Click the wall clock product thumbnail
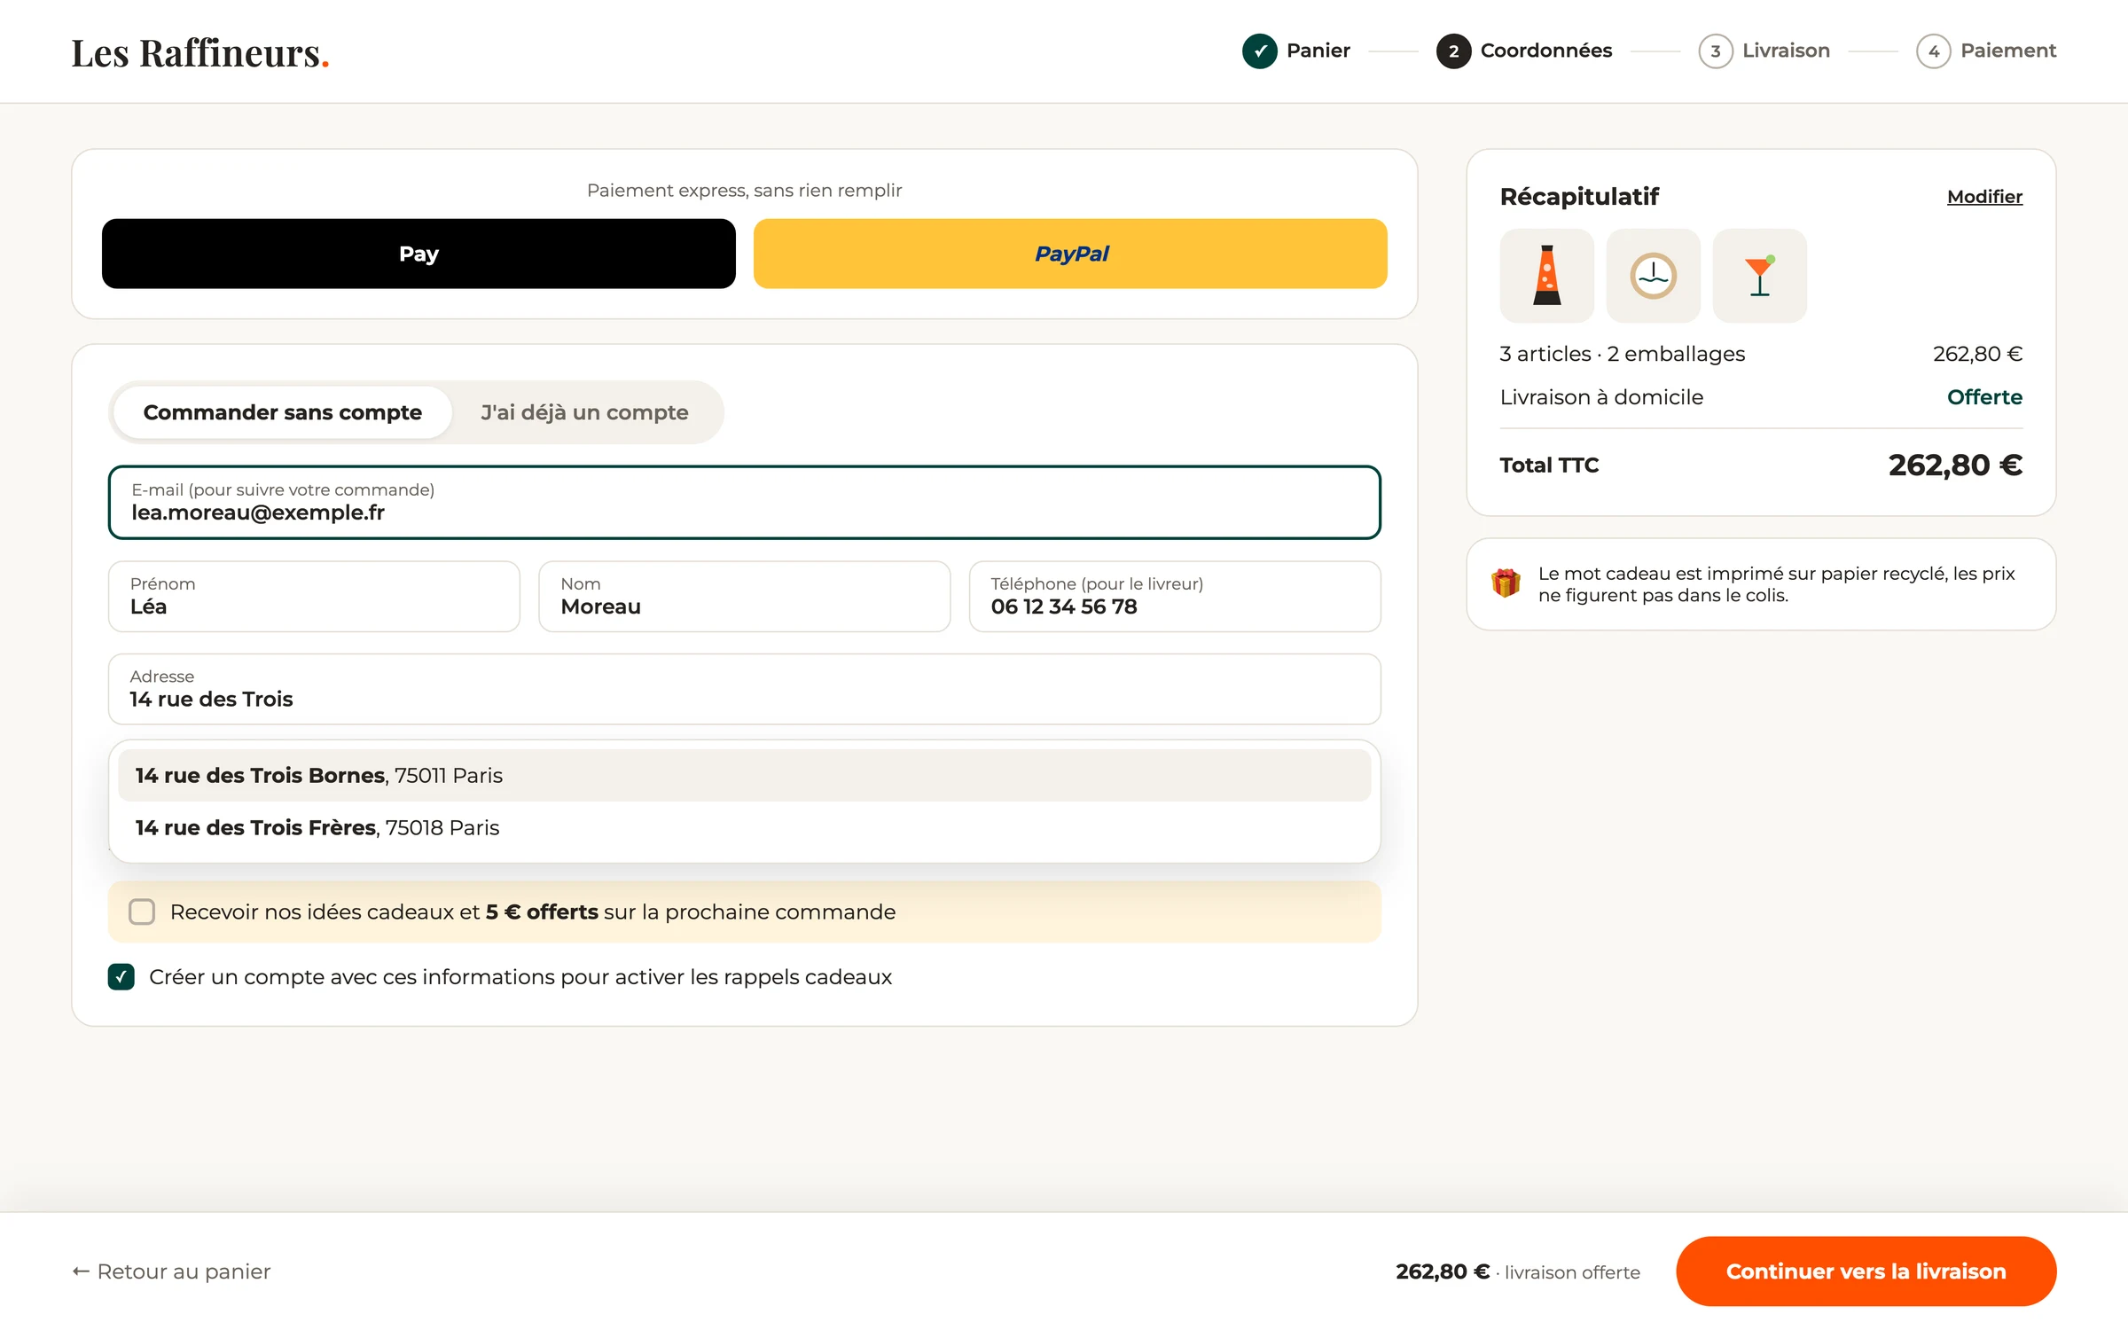Viewport: 2128px width, 1330px height. 1653,276
